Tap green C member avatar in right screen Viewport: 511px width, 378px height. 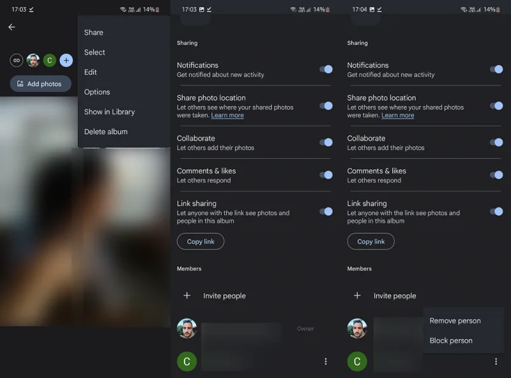tap(357, 361)
